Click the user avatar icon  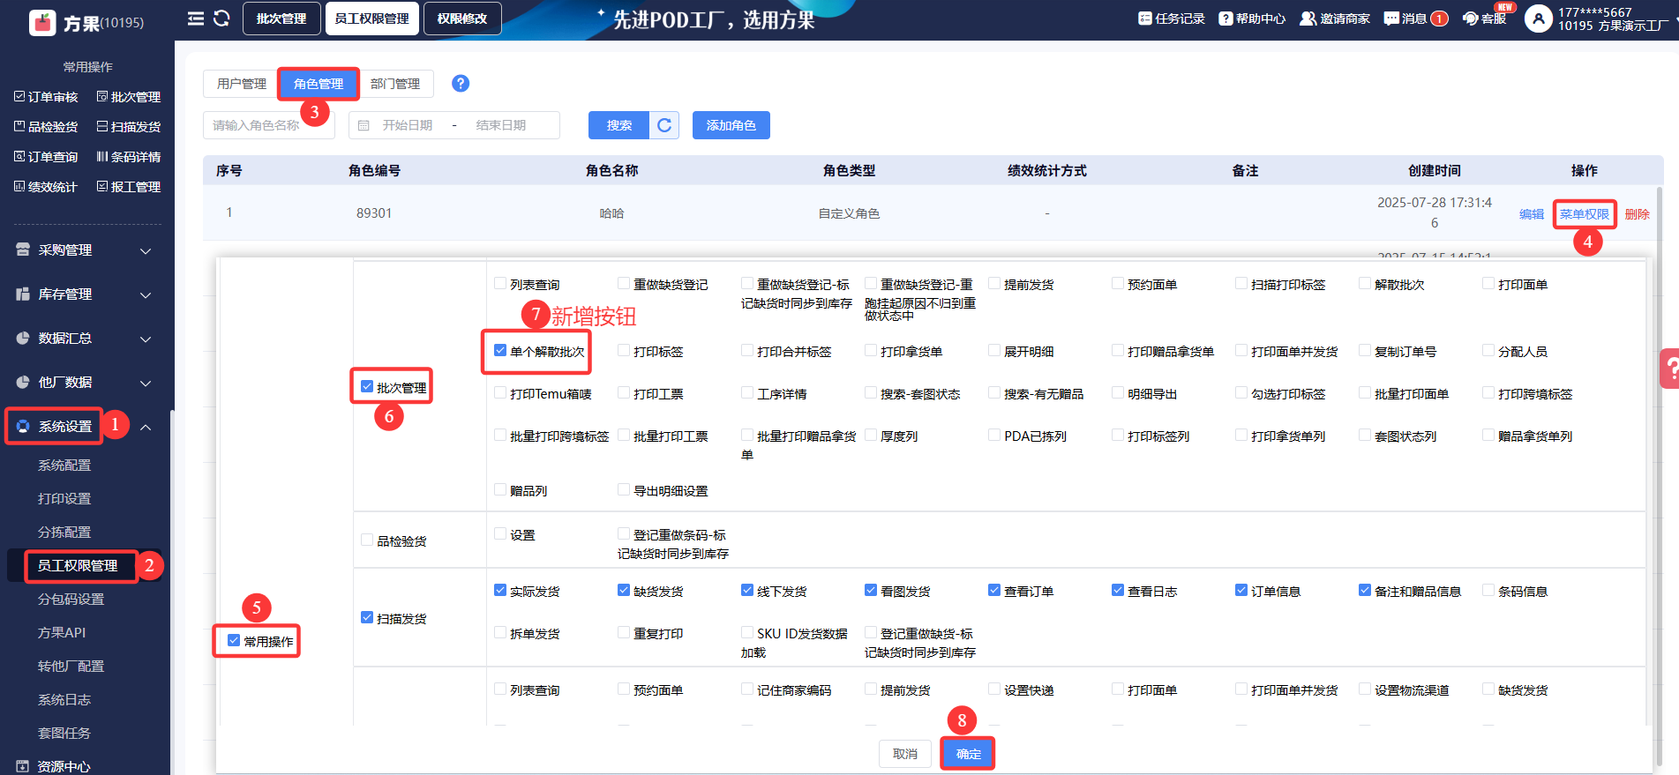point(1538,19)
